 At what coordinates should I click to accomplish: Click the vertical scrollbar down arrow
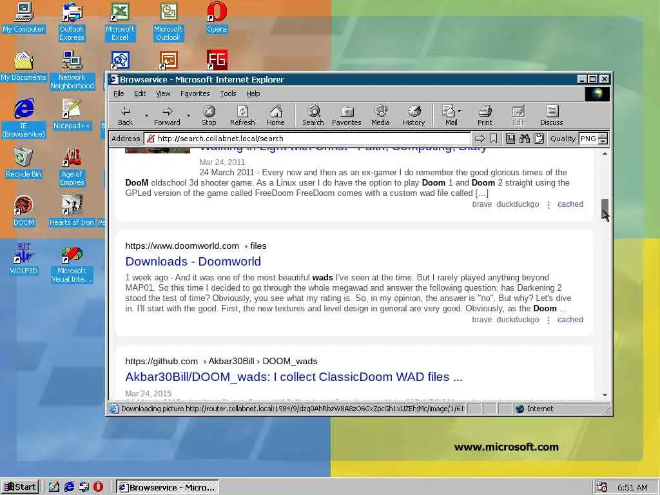click(605, 395)
